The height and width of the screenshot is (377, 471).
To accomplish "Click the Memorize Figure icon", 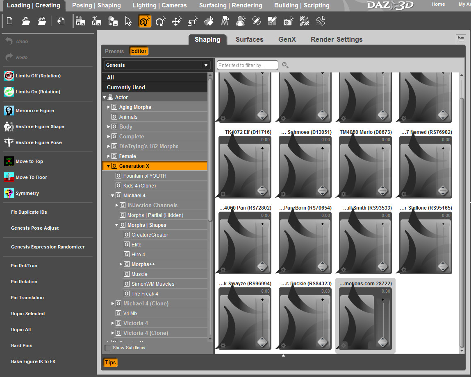I will click(9, 111).
